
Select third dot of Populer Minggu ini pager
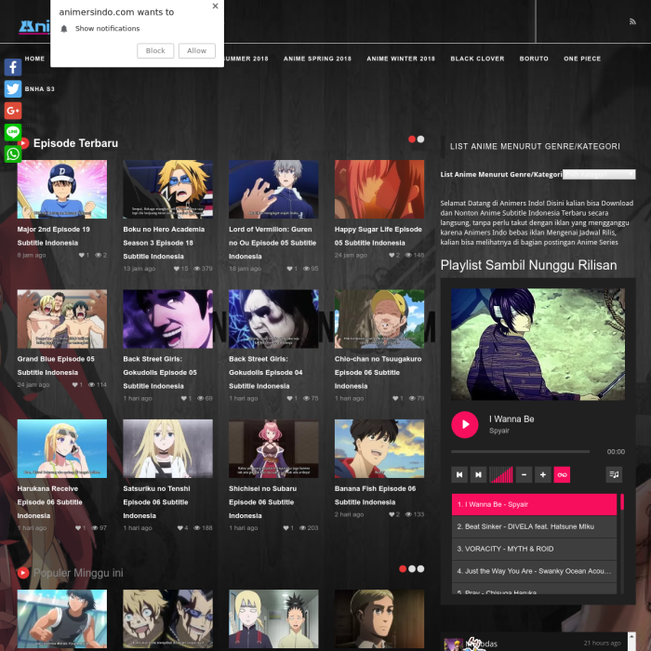[420, 569]
